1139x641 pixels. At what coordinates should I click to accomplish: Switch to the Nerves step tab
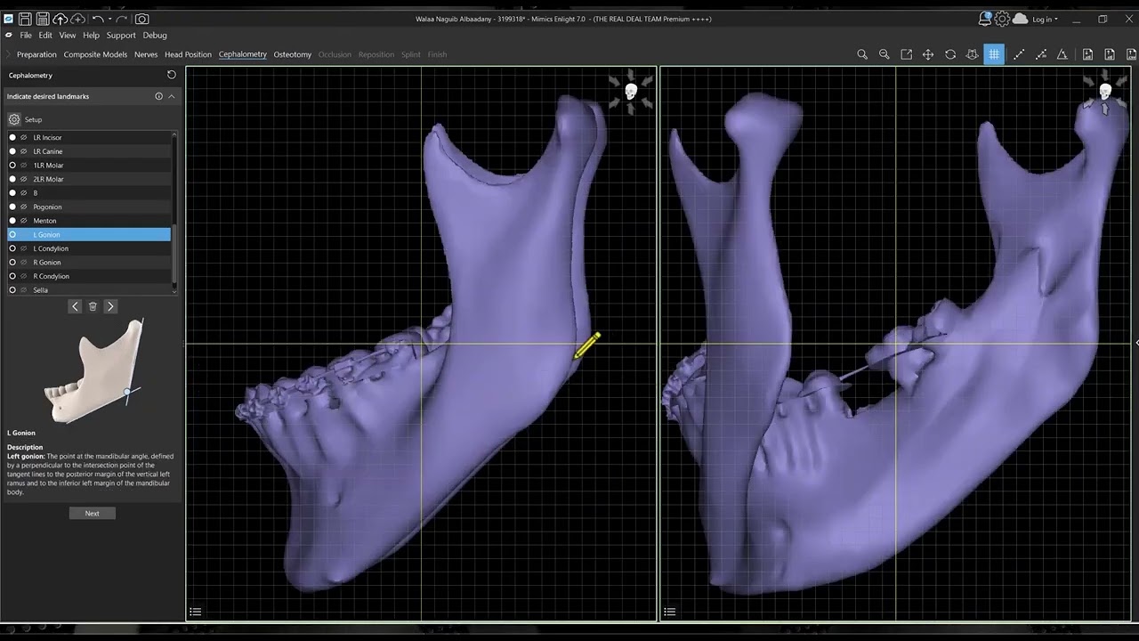pos(146,54)
